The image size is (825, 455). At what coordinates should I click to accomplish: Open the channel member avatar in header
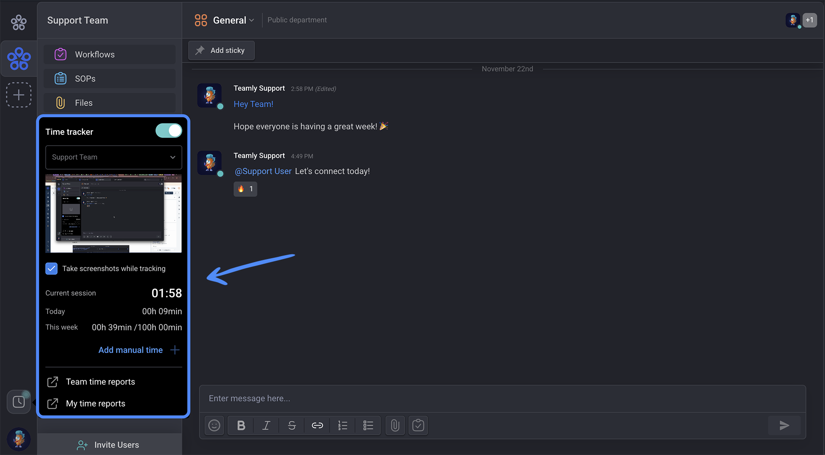[x=793, y=20]
